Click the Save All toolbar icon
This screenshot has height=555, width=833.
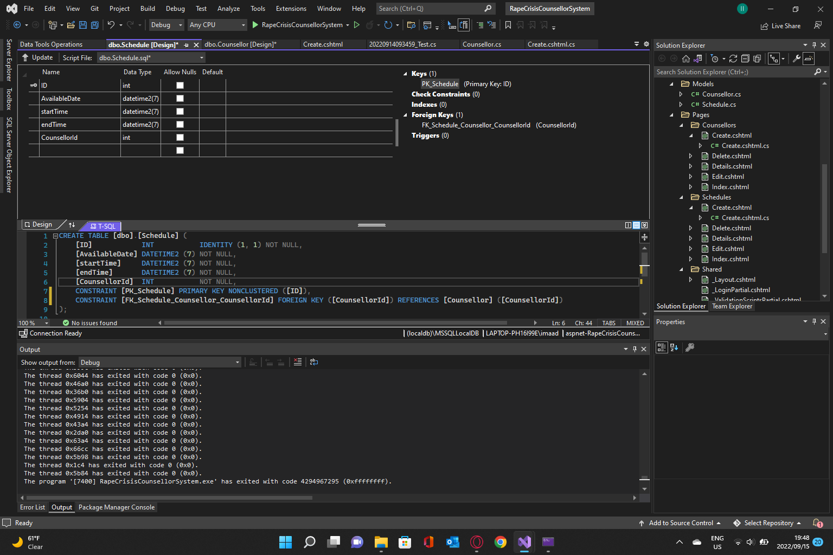tap(94, 25)
